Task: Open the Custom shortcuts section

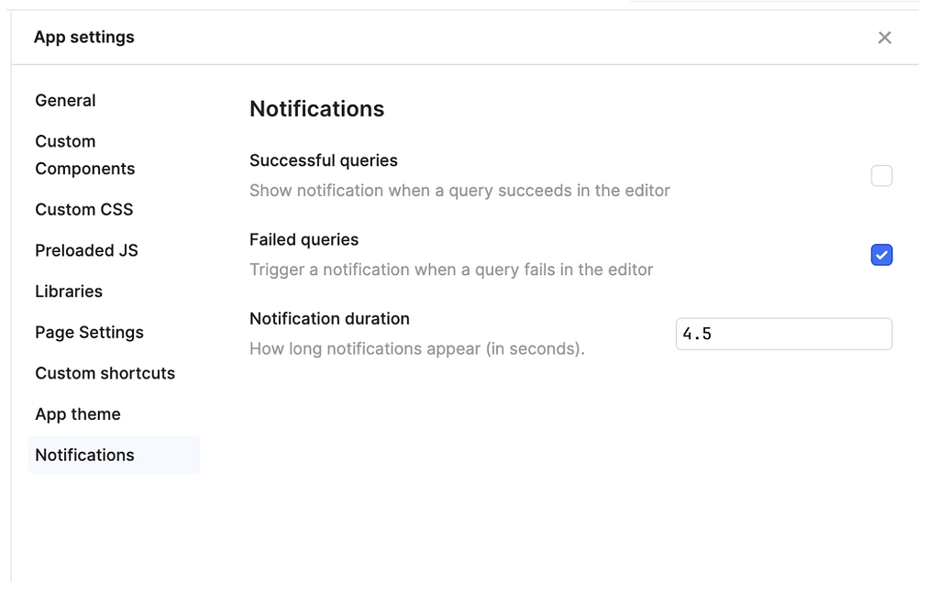Action: tap(105, 373)
